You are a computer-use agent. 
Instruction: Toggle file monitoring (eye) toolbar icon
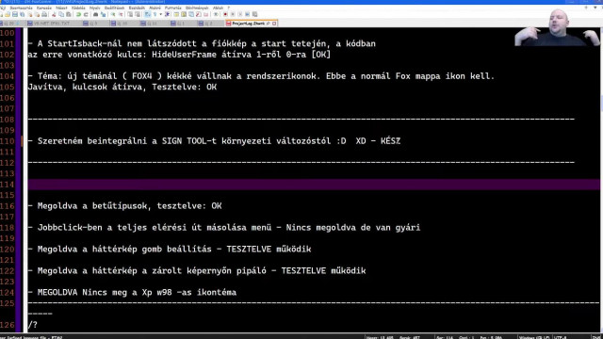coord(216,15)
